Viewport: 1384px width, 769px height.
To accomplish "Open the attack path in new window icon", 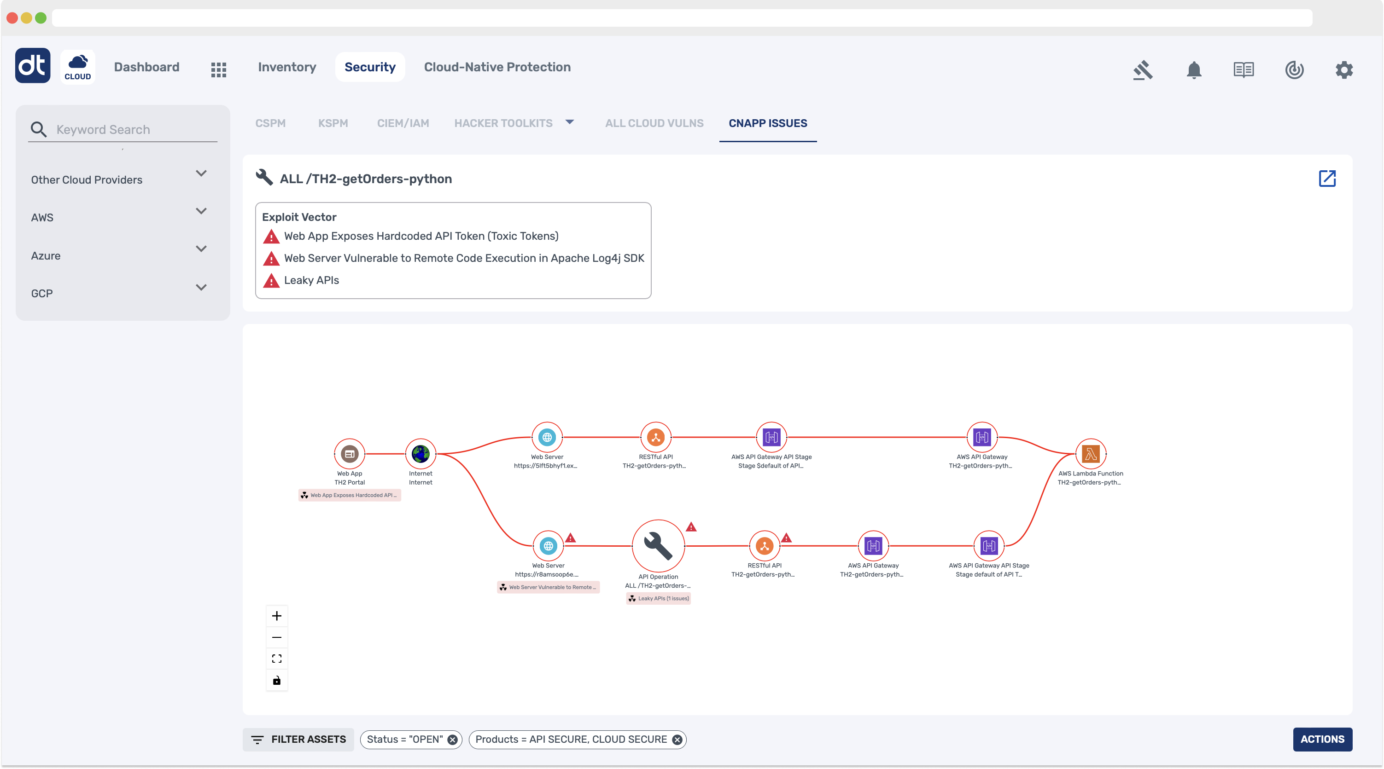I will (1328, 178).
